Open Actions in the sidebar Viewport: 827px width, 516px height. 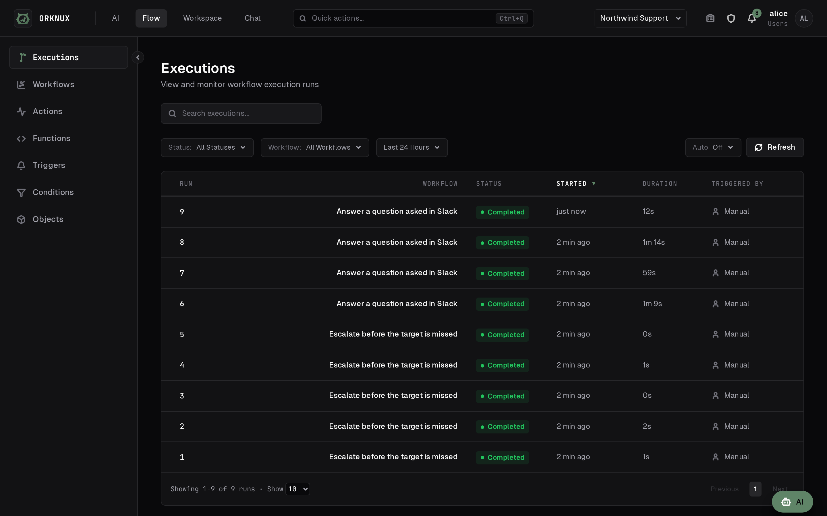pyautogui.click(x=68, y=111)
